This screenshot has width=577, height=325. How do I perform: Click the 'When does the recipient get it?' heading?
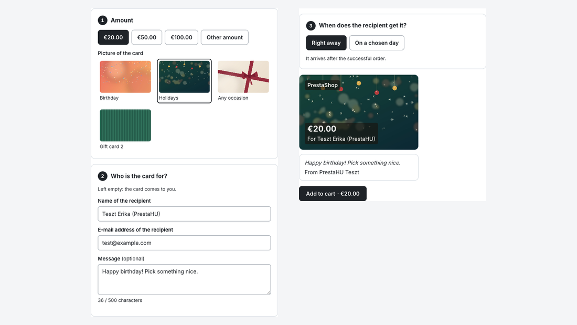pyautogui.click(x=362, y=25)
